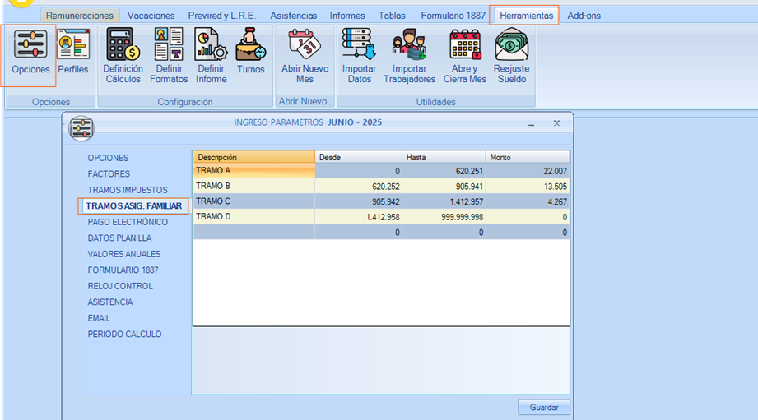Image resolution: width=758 pixels, height=420 pixels.
Task: Choose VALORES ANUALES from the list
Action: click(x=124, y=254)
